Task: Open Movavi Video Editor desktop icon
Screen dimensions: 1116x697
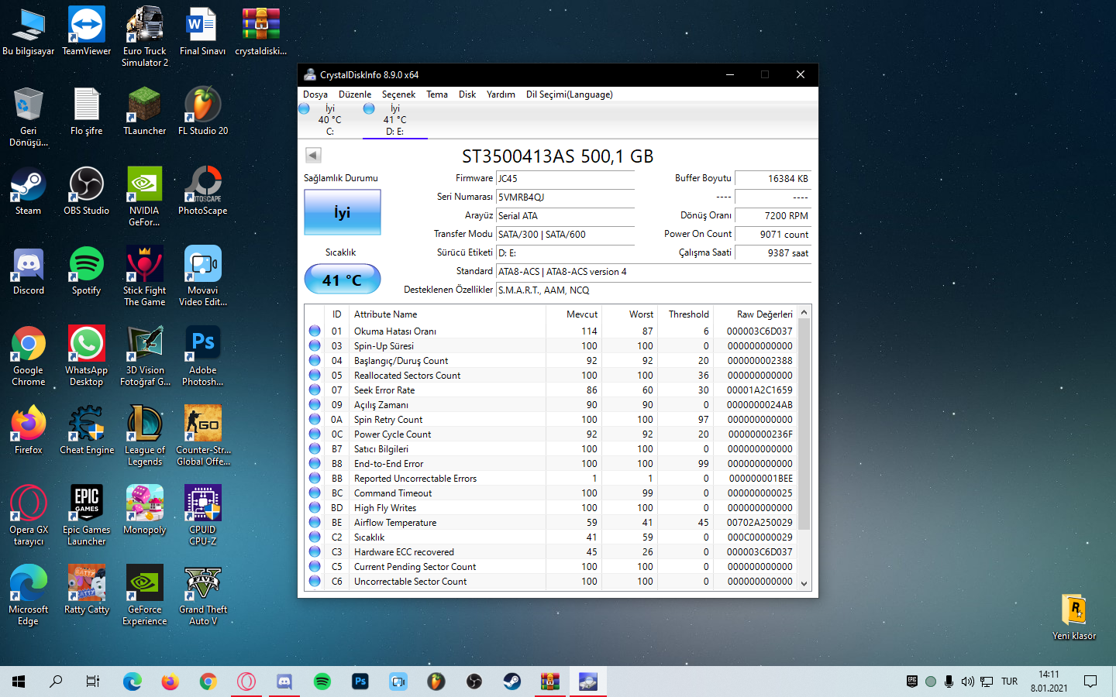Action: [203, 276]
